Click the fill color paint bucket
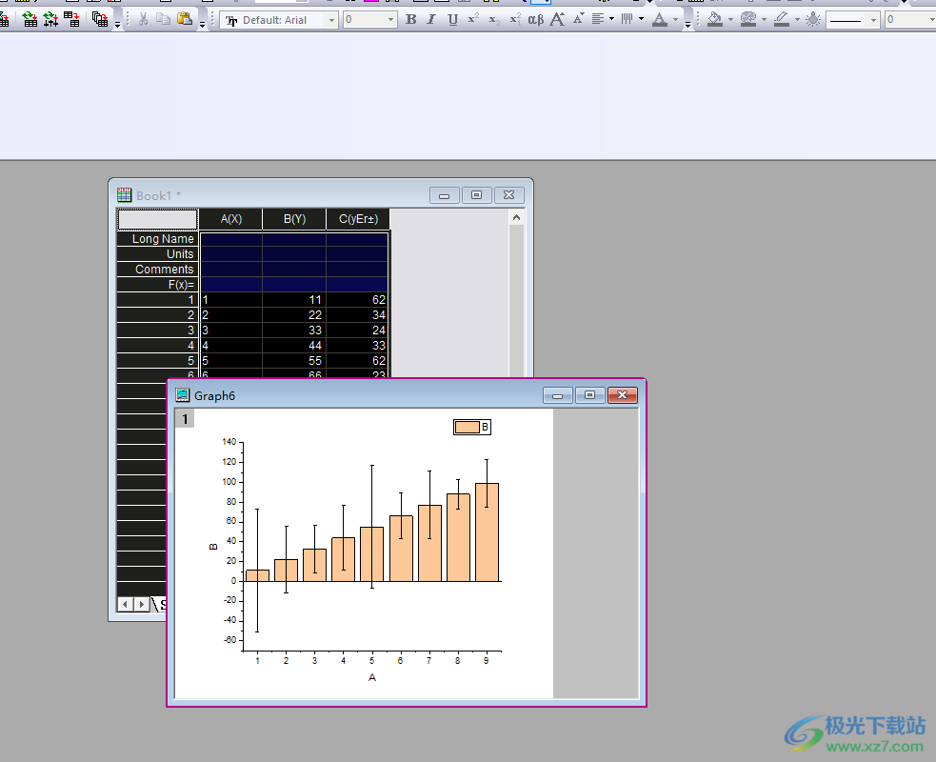The height and width of the screenshot is (762, 936). (714, 20)
